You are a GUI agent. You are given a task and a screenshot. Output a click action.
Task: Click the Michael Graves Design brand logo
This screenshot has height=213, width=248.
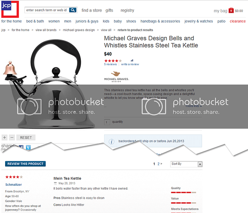[x=117, y=77]
